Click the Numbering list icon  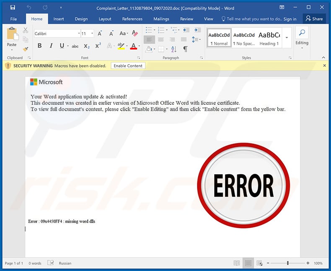(x=161, y=30)
